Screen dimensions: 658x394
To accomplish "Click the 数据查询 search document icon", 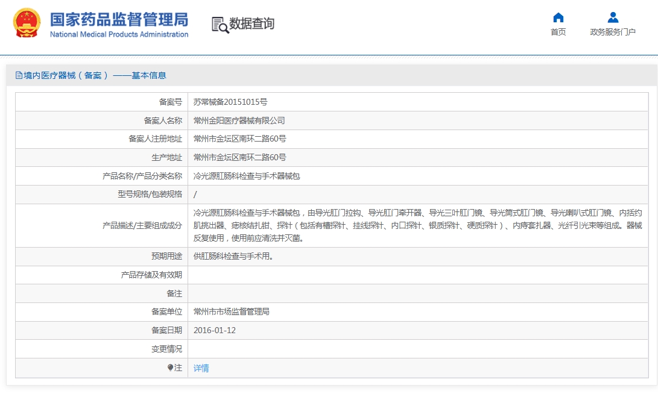I will 220,24.
